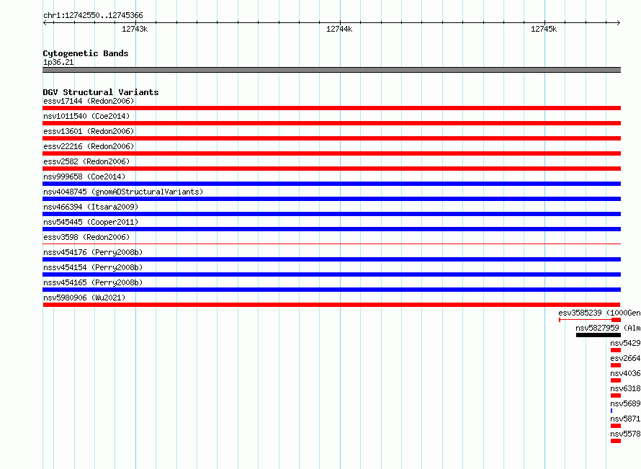The image size is (641, 469).
Task: Open the nsv545445 (Cooper2011) variant label
Action: [x=91, y=222]
